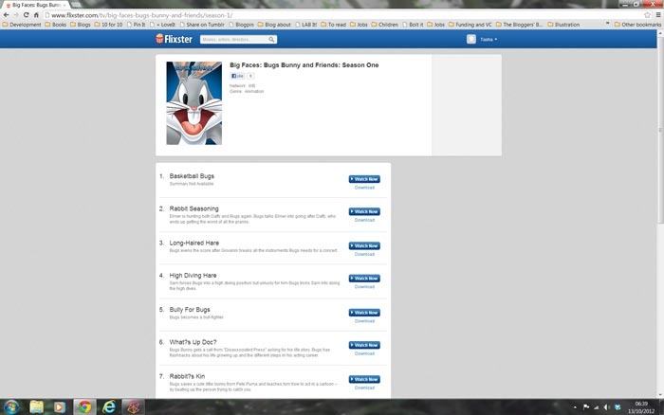The width and height of the screenshot is (664, 415).
Task: Click Watch Now for High Diving Hare
Action: point(364,279)
